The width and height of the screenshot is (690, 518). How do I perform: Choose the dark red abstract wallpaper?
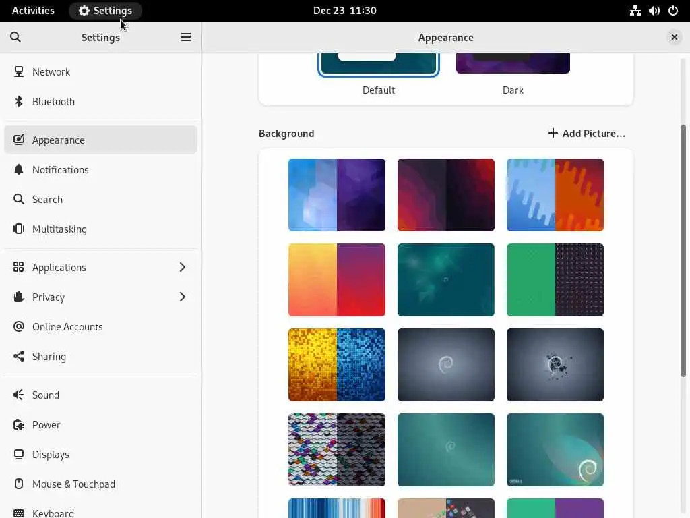tap(446, 195)
